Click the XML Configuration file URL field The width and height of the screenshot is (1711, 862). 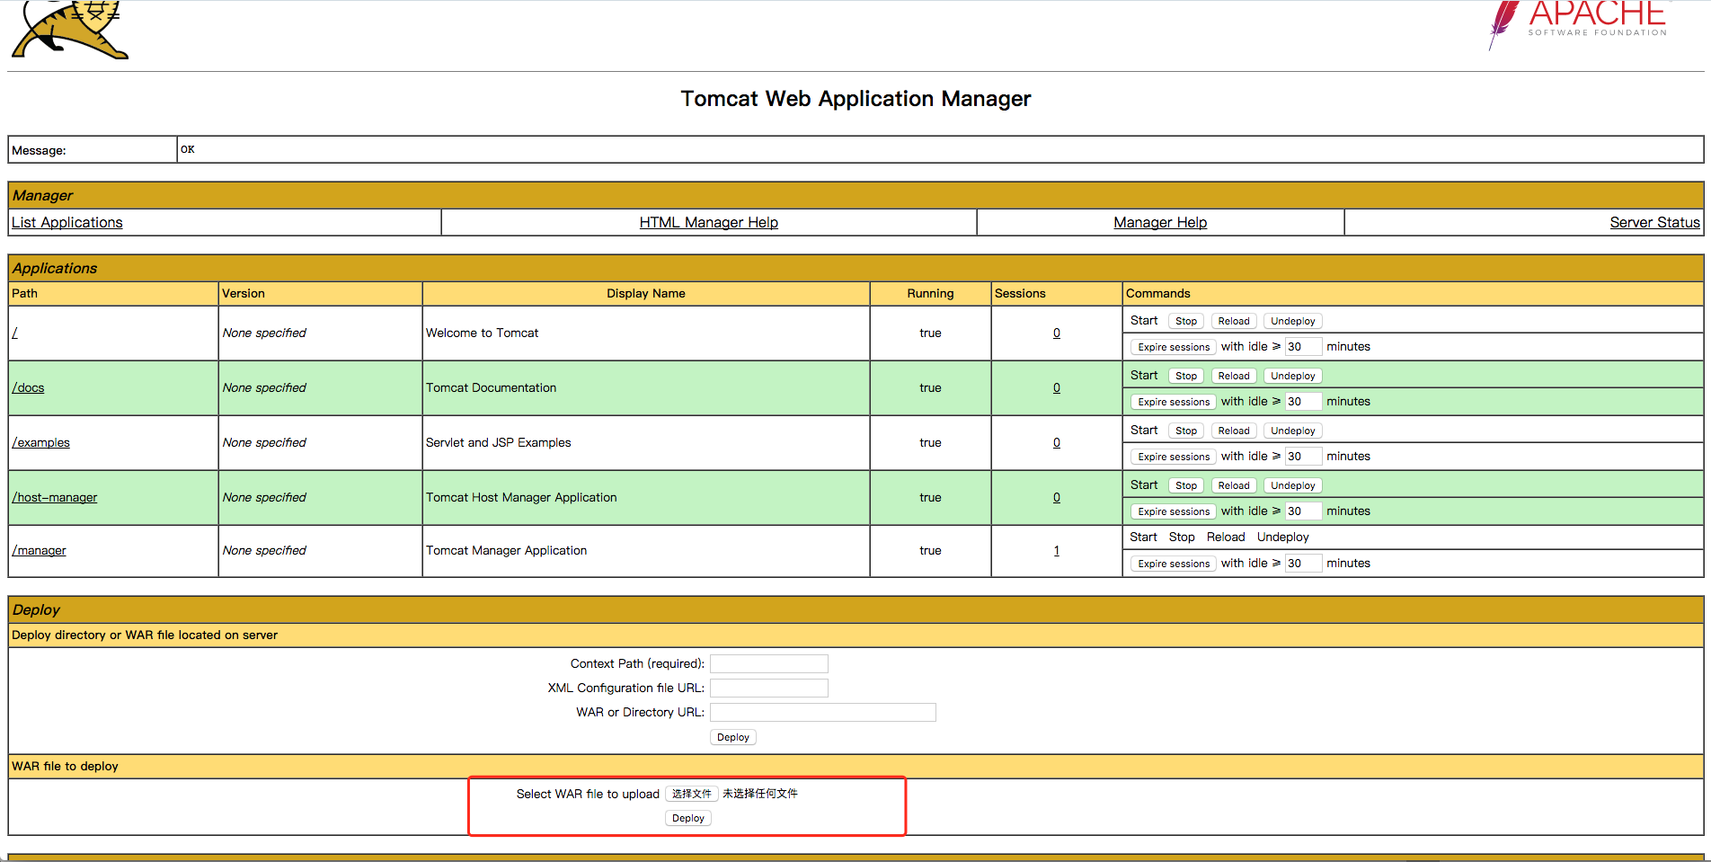pos(769,689)
